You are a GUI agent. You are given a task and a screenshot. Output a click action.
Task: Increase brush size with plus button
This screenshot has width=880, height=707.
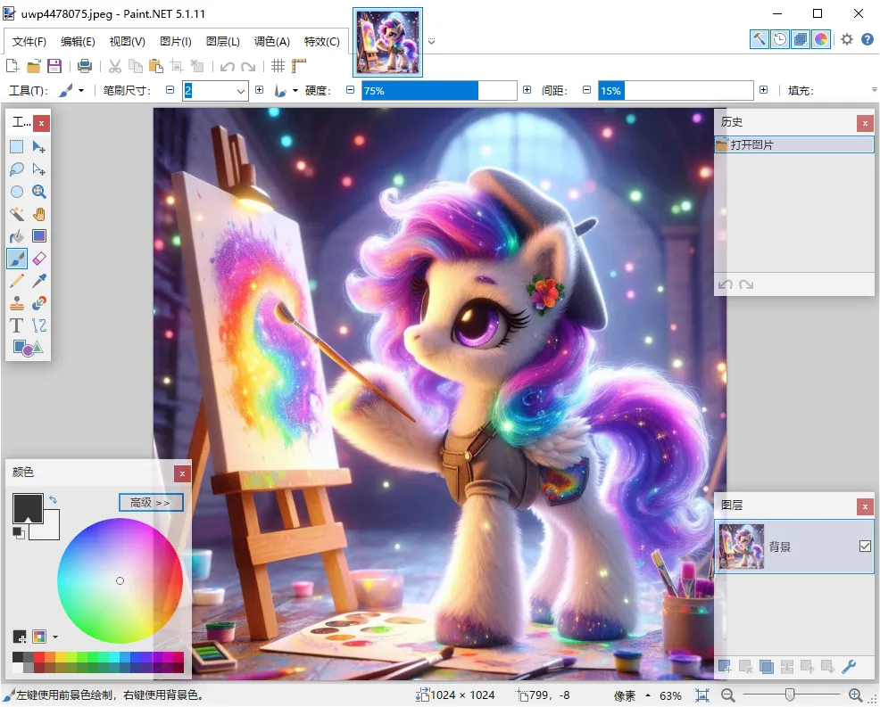[x=260, y=90]
